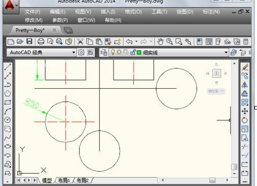
Task: Switch to the 布局1 layout tab
Action: (x=64, y=180)
